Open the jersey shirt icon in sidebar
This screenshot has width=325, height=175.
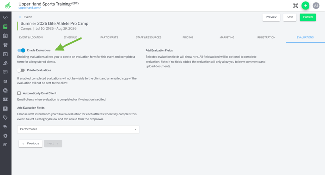5,45
